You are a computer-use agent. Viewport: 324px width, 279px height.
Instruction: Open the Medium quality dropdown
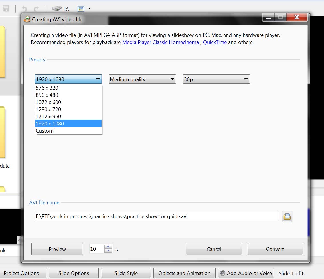click(142, 79)
